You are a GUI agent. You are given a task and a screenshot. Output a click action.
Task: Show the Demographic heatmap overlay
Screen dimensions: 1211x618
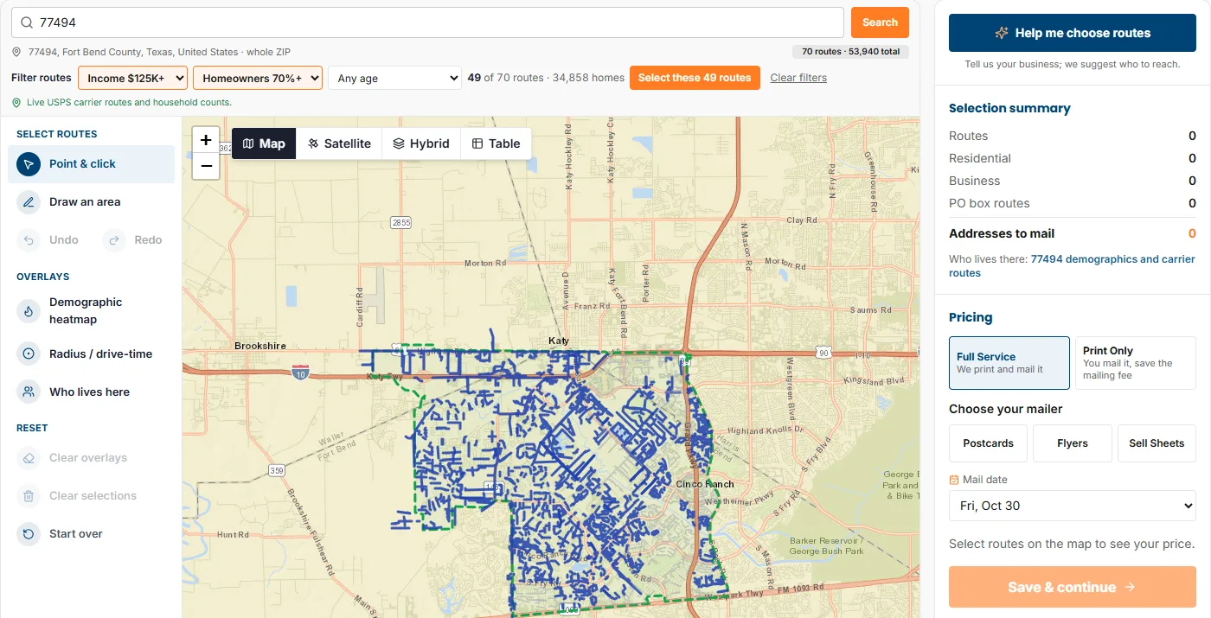(x=91, y=311)
